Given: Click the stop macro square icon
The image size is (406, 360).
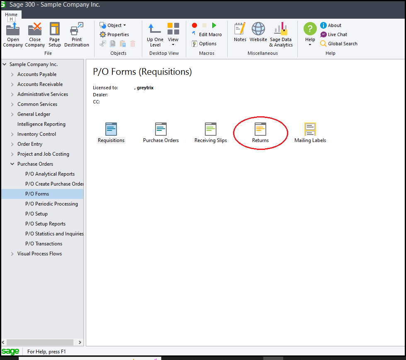Looking at the screenshot, I should 204,25.
